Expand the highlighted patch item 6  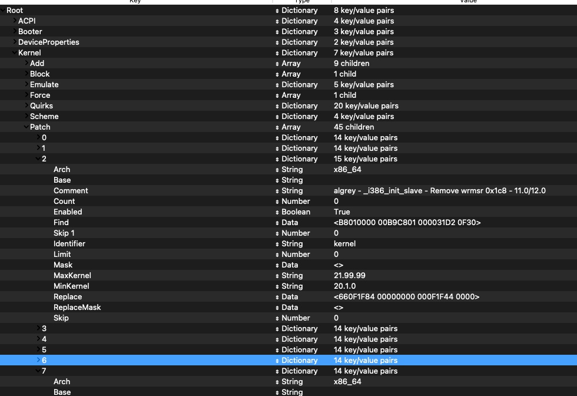38,361
